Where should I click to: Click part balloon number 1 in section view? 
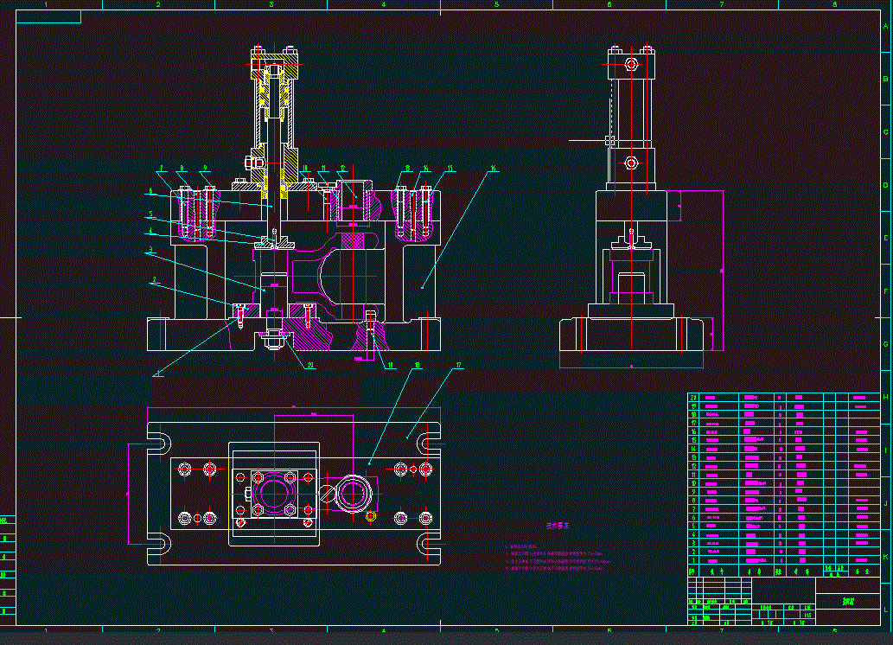point(157,374)
